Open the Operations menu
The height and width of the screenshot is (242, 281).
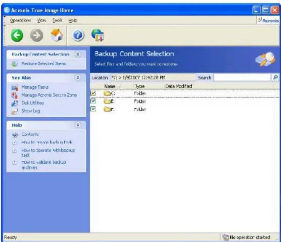20,20
